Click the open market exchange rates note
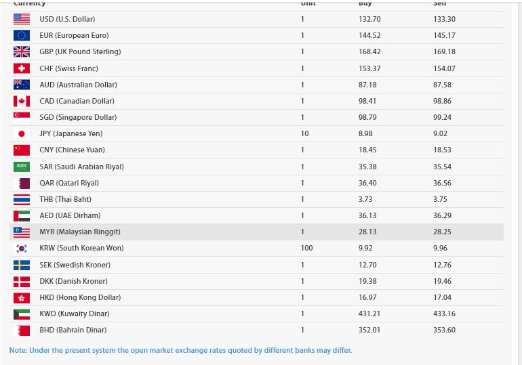Viewport: 522px width, 365px height. [180, 350]
